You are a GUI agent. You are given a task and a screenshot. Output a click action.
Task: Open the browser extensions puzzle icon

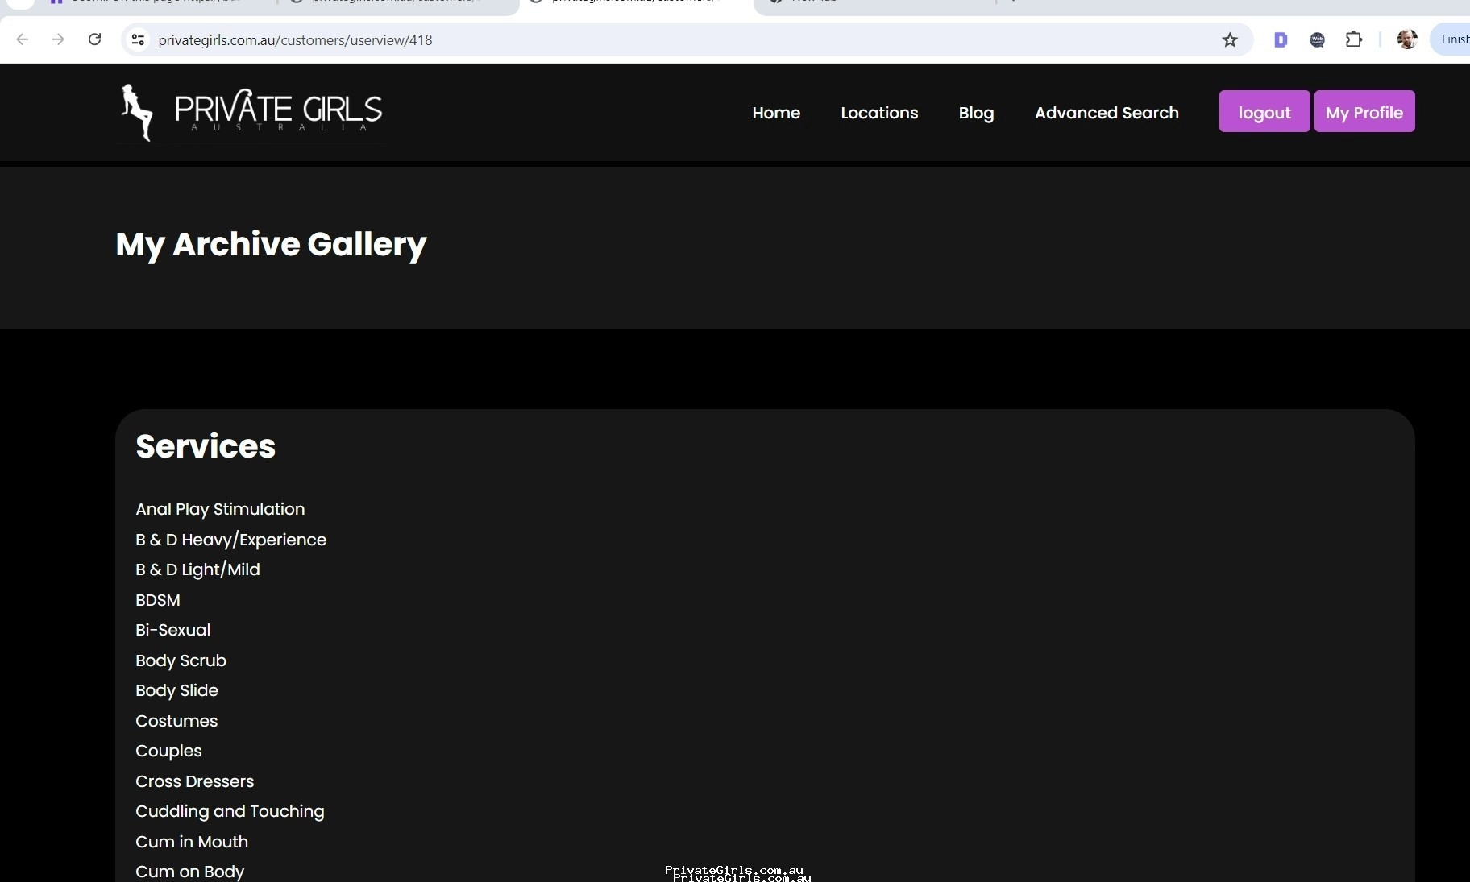click(x=1354, y=39)
